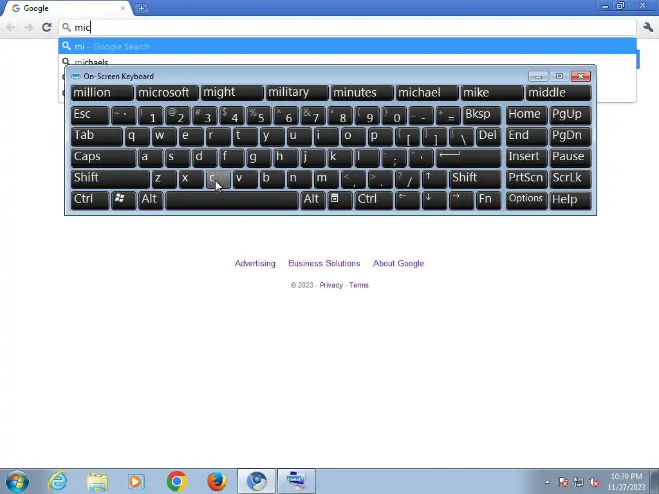659x494 pixels.
Task: Toggle the left Ctrl key
Action: [90, 201]
